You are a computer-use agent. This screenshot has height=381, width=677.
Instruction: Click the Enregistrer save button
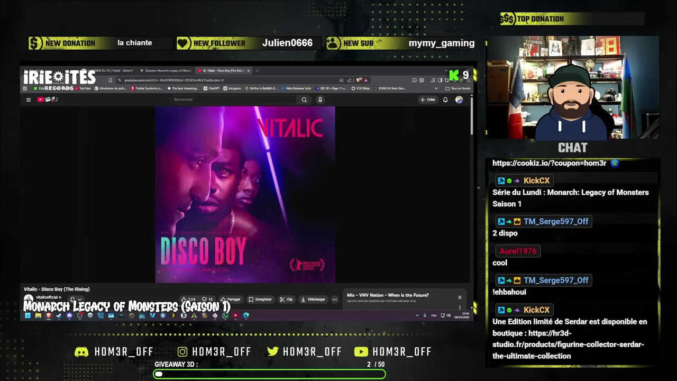[x=260, y=300]
